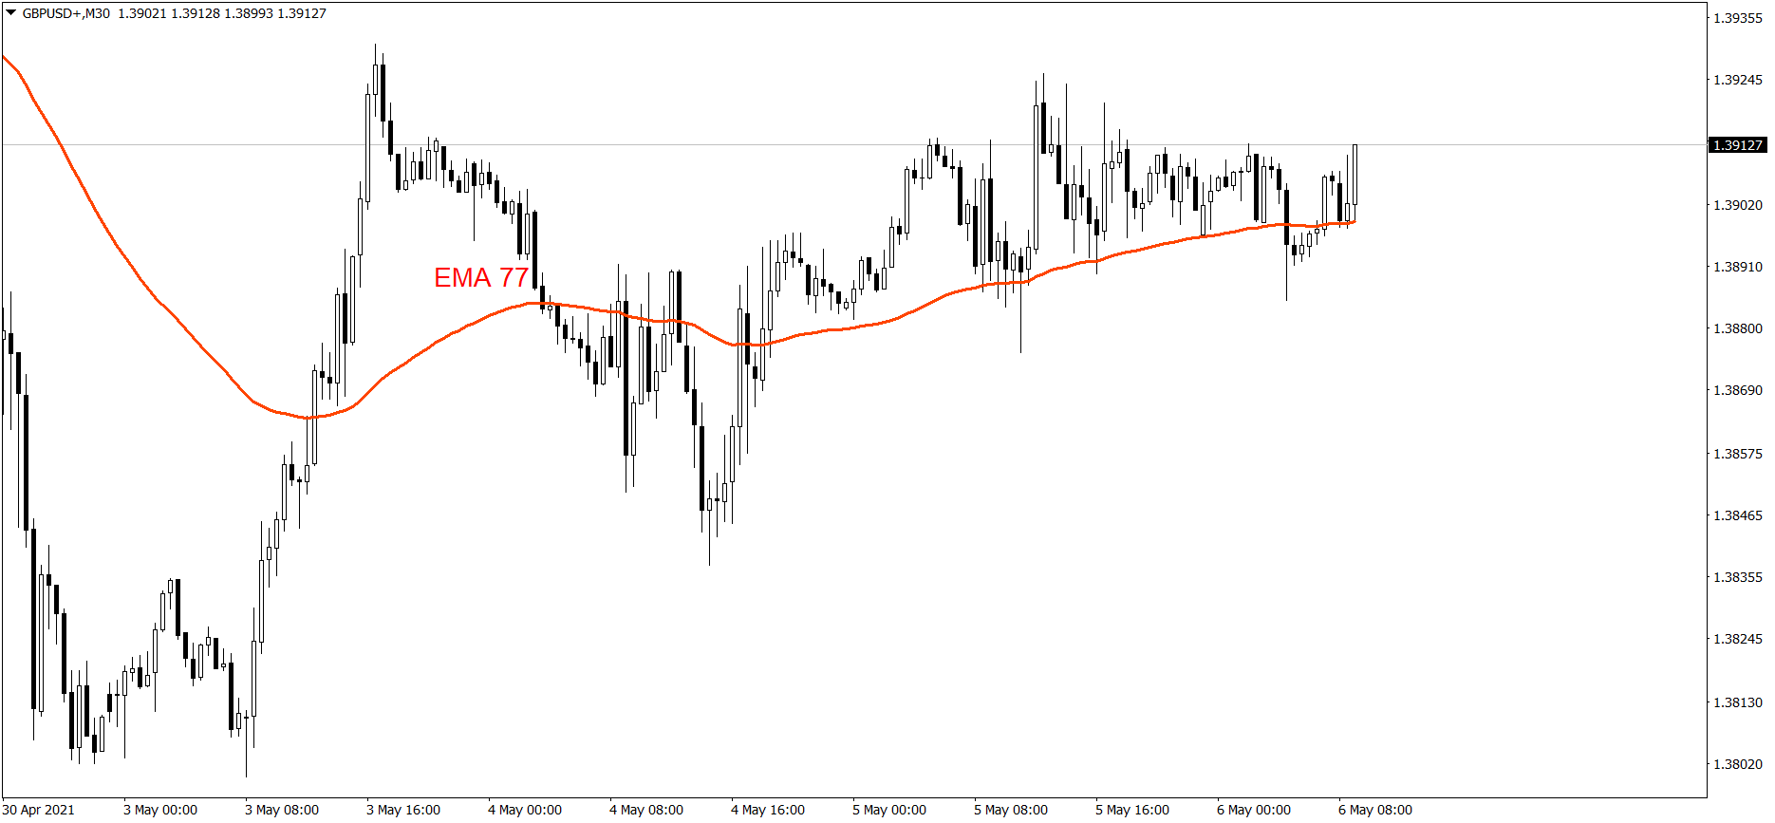This screenshot has width=1775, height=823.
Task: Click price scale value 1.38355
Action: 1738,577
